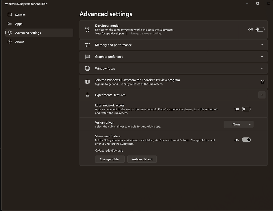
Task: Disable the Share user folders toggle
Action: (x=246, y=140)
